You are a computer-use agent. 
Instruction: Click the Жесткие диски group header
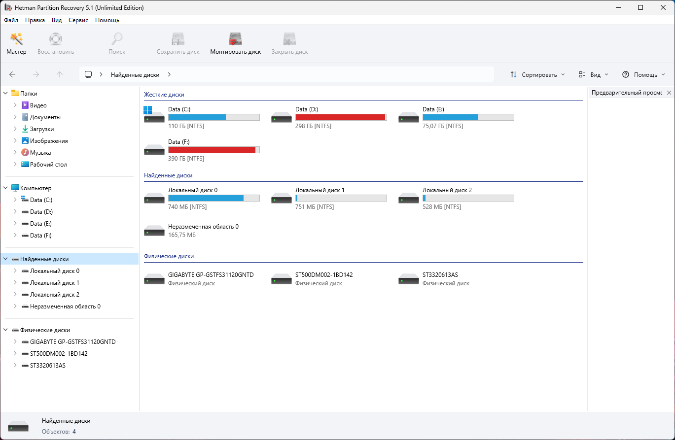pos(164,95)
